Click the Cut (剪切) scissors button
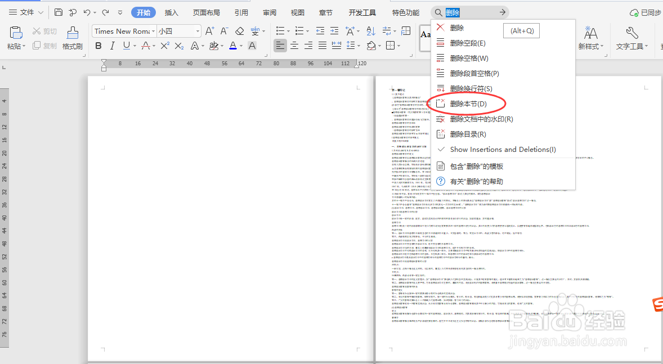 [44, 32]
